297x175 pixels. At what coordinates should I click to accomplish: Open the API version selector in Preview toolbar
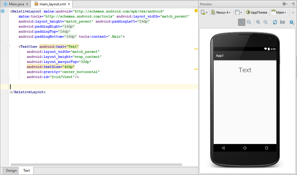[204, 12]
